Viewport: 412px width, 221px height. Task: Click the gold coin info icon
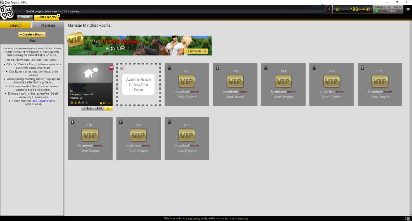pos(368,10)
